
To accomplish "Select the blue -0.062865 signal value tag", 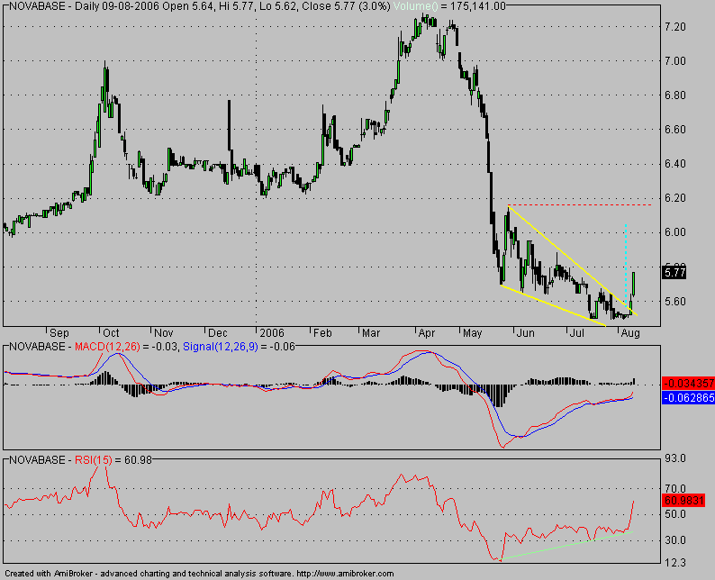I will pyautogui.click(x=688, y=398).
